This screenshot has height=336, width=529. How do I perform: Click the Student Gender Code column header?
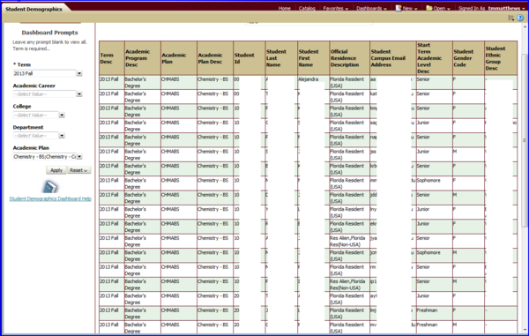coord(469,58)
